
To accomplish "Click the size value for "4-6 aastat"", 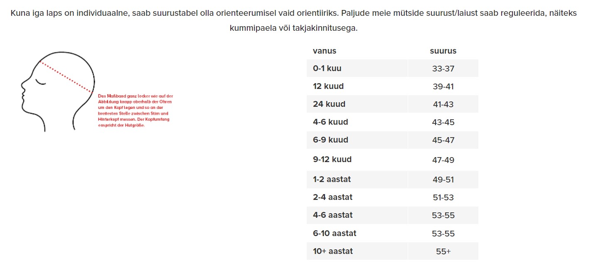I will 443,215.
